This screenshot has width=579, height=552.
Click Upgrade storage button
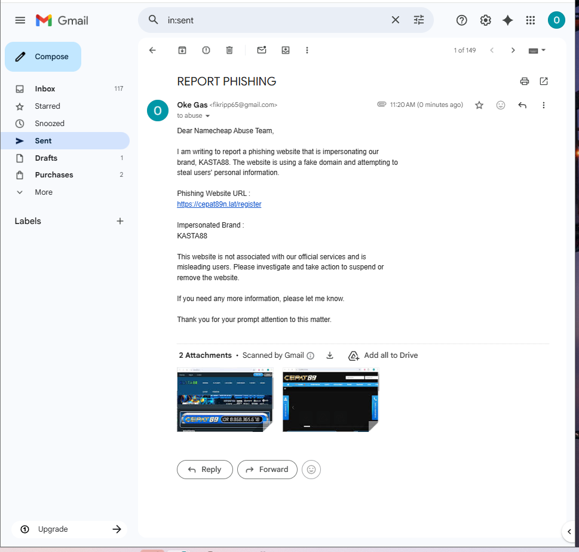coord(69,529)
